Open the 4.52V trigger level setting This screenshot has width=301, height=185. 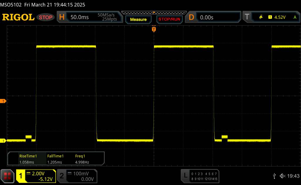tap(280, 17)
